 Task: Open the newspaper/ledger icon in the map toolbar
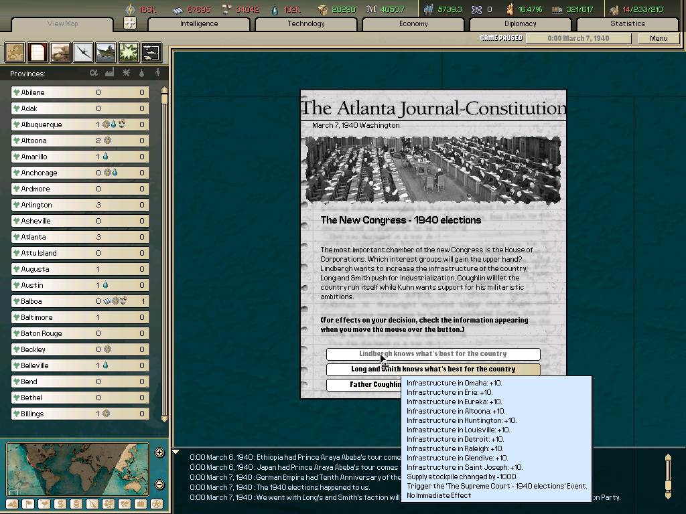point(37,52)
